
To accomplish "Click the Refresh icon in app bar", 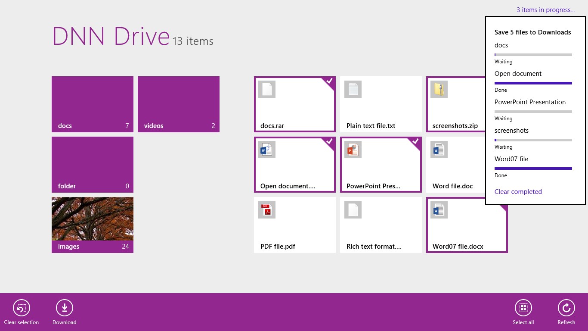I will point(566,308).
